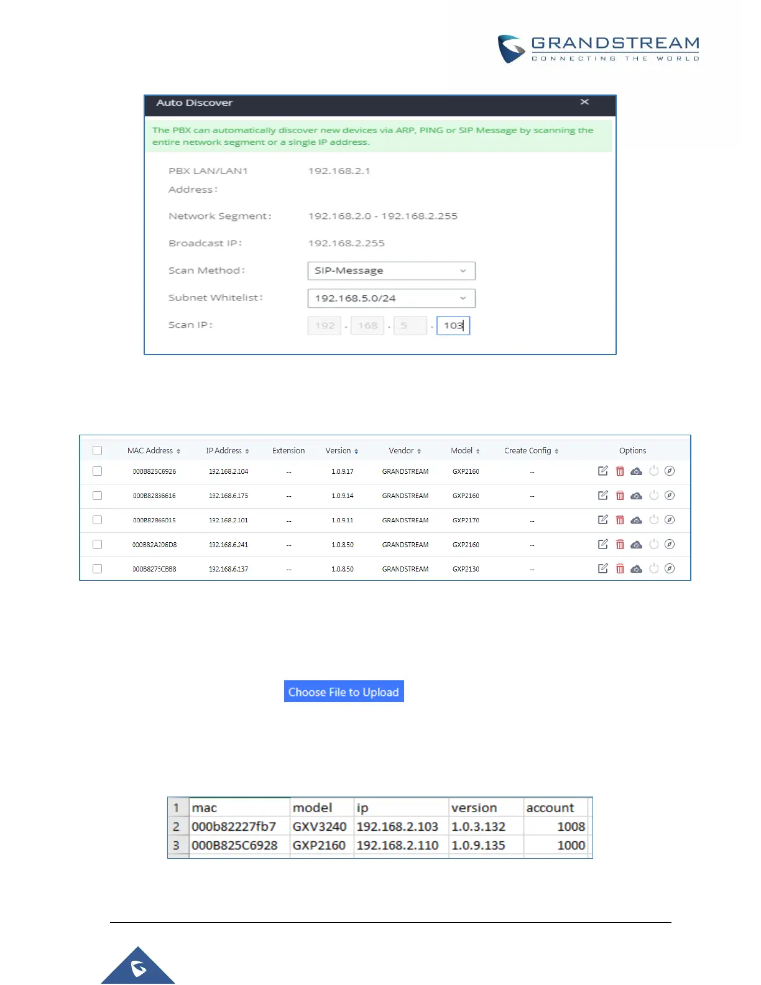Close the Auto Discover dialog
This screenshot has height=985, width=761.
[x=584, y=102]
